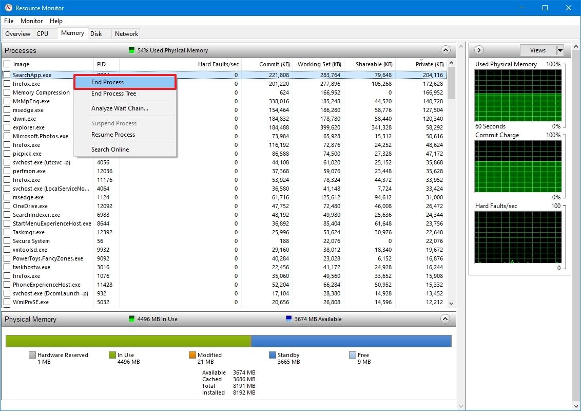581x411 pixels.
Task: Open the Help menu
Action: click(x=56, y=21)
